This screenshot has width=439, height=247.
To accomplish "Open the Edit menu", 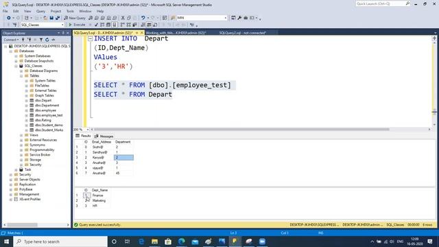I will click(16, 11).
